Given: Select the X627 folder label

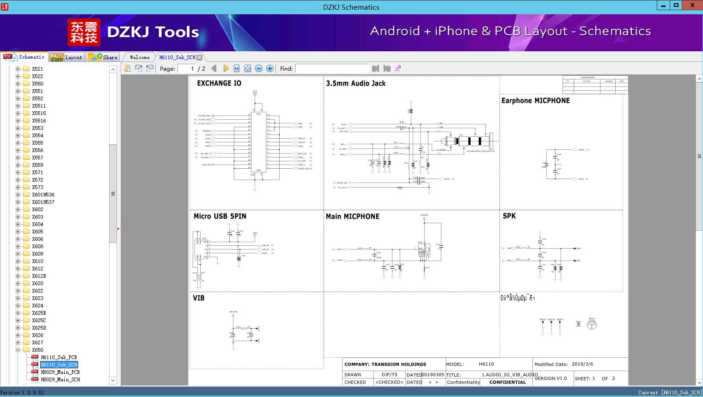Looking at the screenshot, I should pyautogui.click(x=37, y=342).
